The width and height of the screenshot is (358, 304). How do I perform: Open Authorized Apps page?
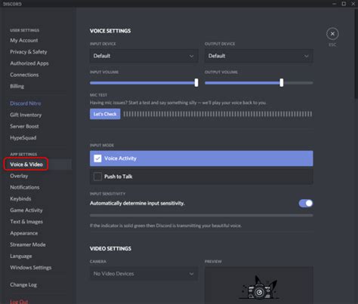(29, 63)
